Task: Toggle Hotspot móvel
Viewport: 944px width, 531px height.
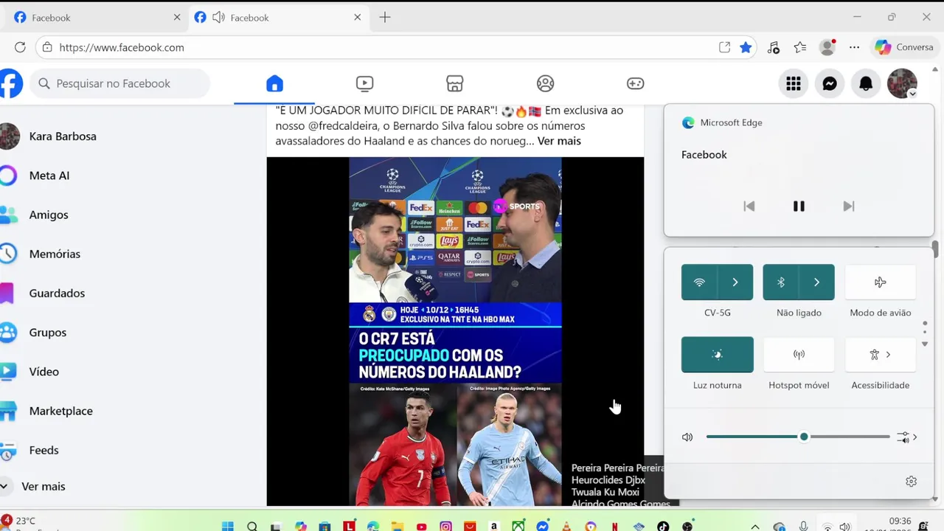Action: coord(799,355)
